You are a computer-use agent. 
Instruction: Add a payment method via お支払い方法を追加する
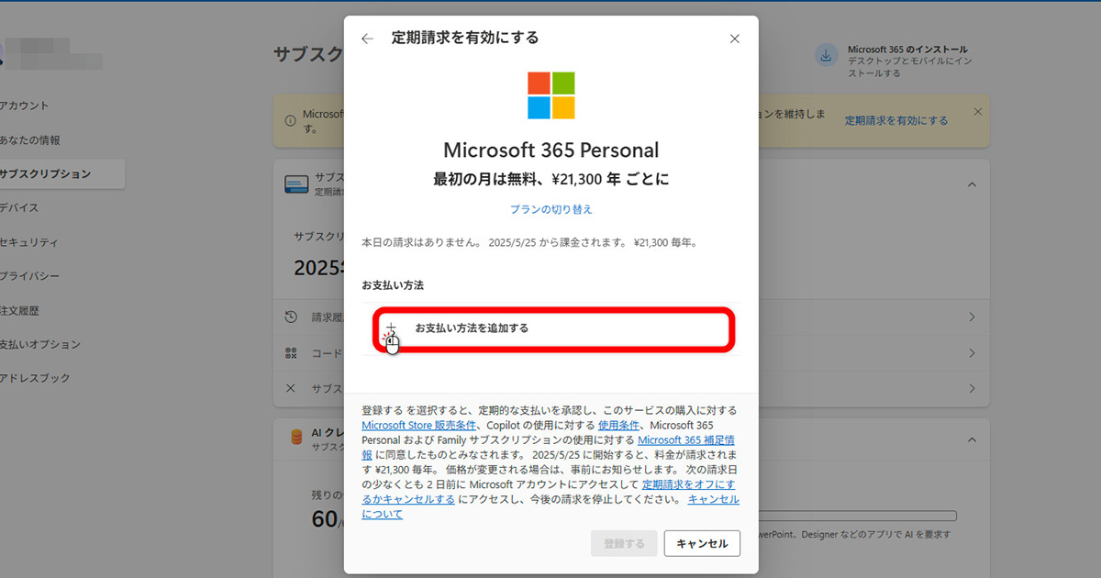click(555, 328)
